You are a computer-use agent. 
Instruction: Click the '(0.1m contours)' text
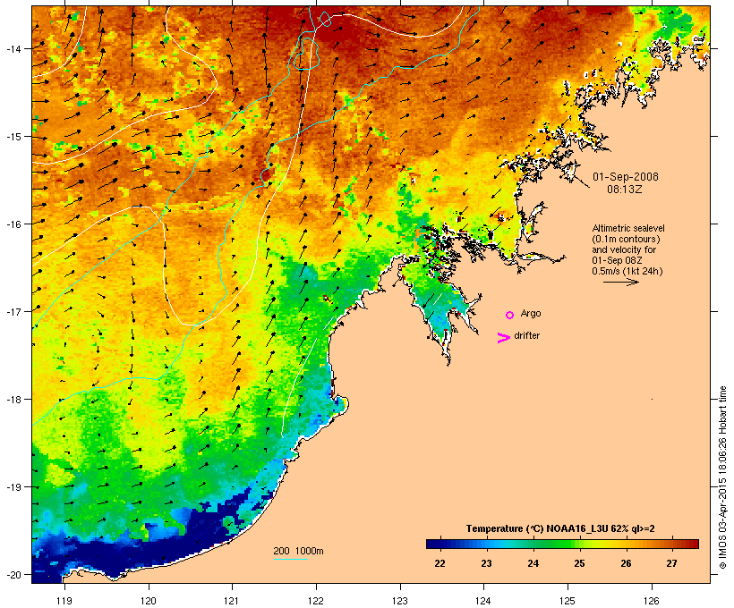point(626,239)
